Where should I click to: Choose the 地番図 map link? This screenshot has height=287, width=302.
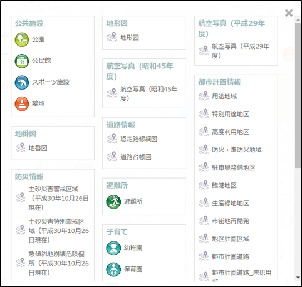click(38, 148)
